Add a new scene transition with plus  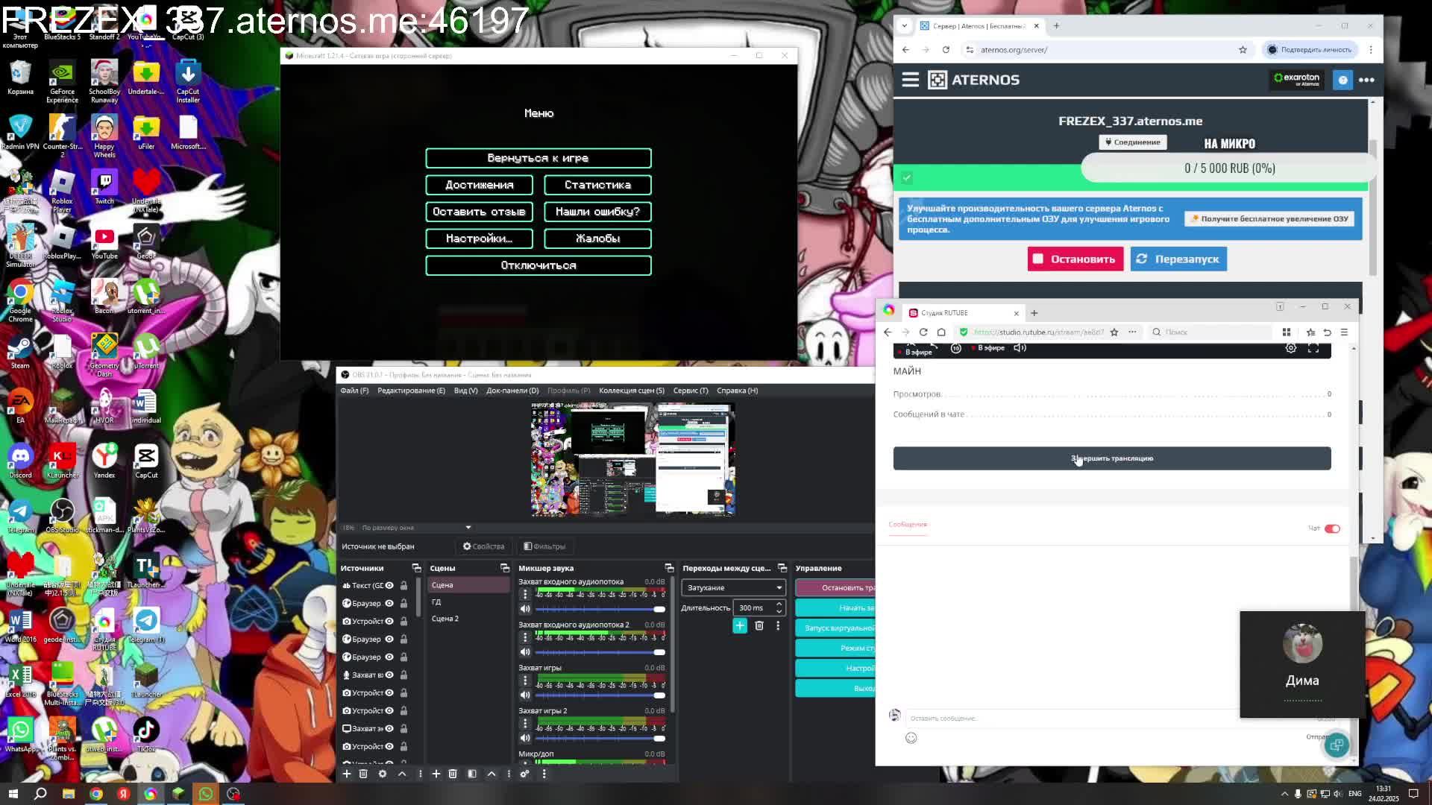(739, 626)
